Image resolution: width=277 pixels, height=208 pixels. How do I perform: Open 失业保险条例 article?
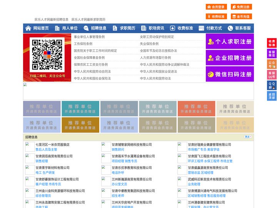click(149, 44)
